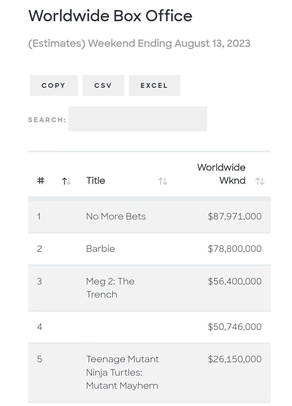Open Teenage Mutant Ninja Turtles: Mutant Mayhem
This screenshot has width=292, height=406.
[x=122, y=372]
